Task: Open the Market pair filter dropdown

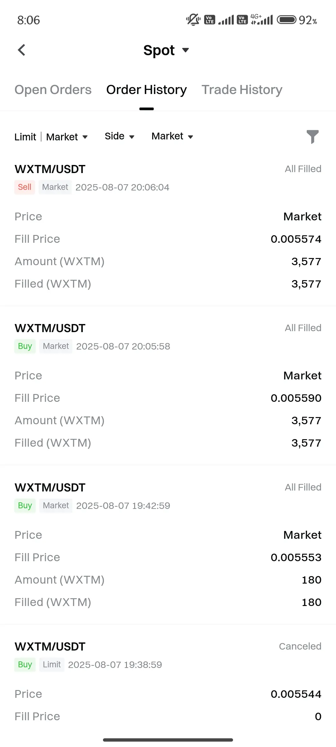Action: (172, 136)
